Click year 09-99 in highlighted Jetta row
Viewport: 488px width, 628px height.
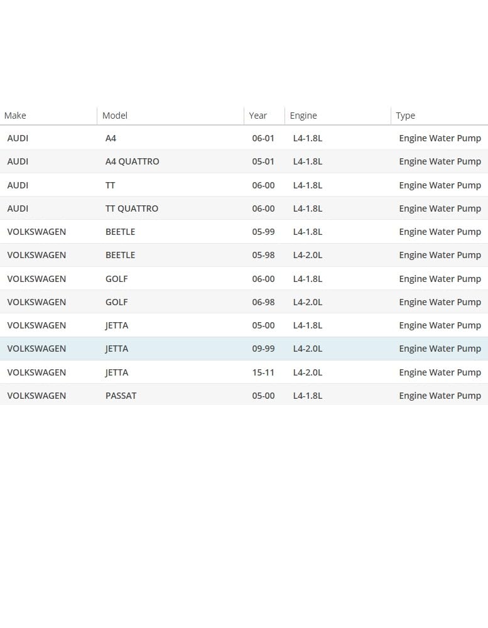coord(263,349)
